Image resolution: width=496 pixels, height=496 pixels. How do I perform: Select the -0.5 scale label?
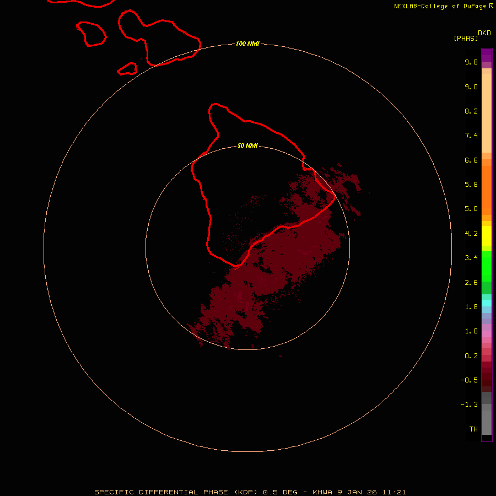[x=469, y=380]
